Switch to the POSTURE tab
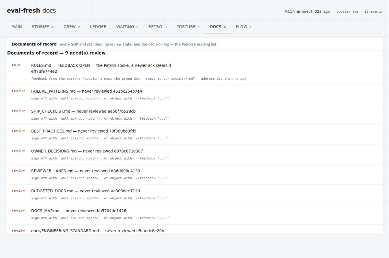389x258 pixels. pyautogui.click(x=188, y=27)
